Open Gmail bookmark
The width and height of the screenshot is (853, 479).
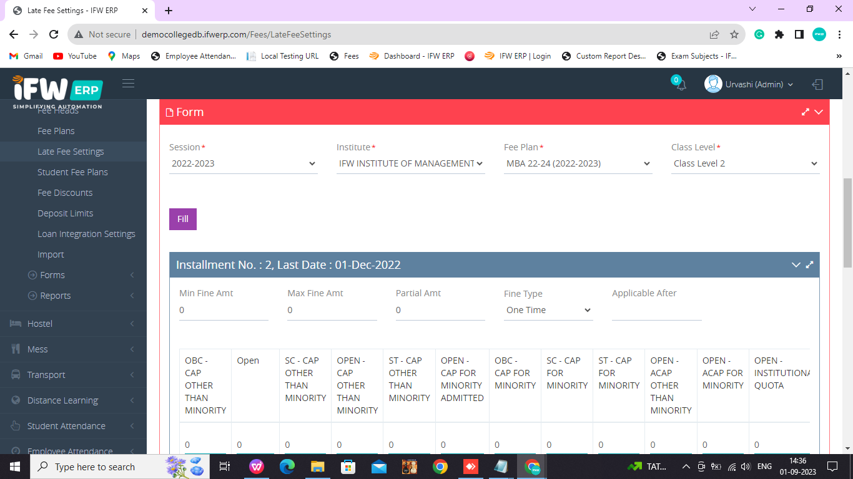pos(26,56)
